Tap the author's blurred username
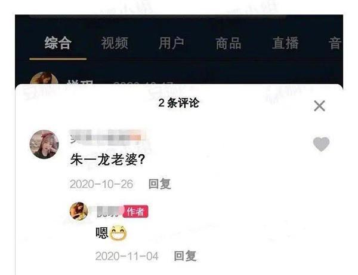Image resolution: width=358 pixels, height=275 pixels. pos(109,212)
